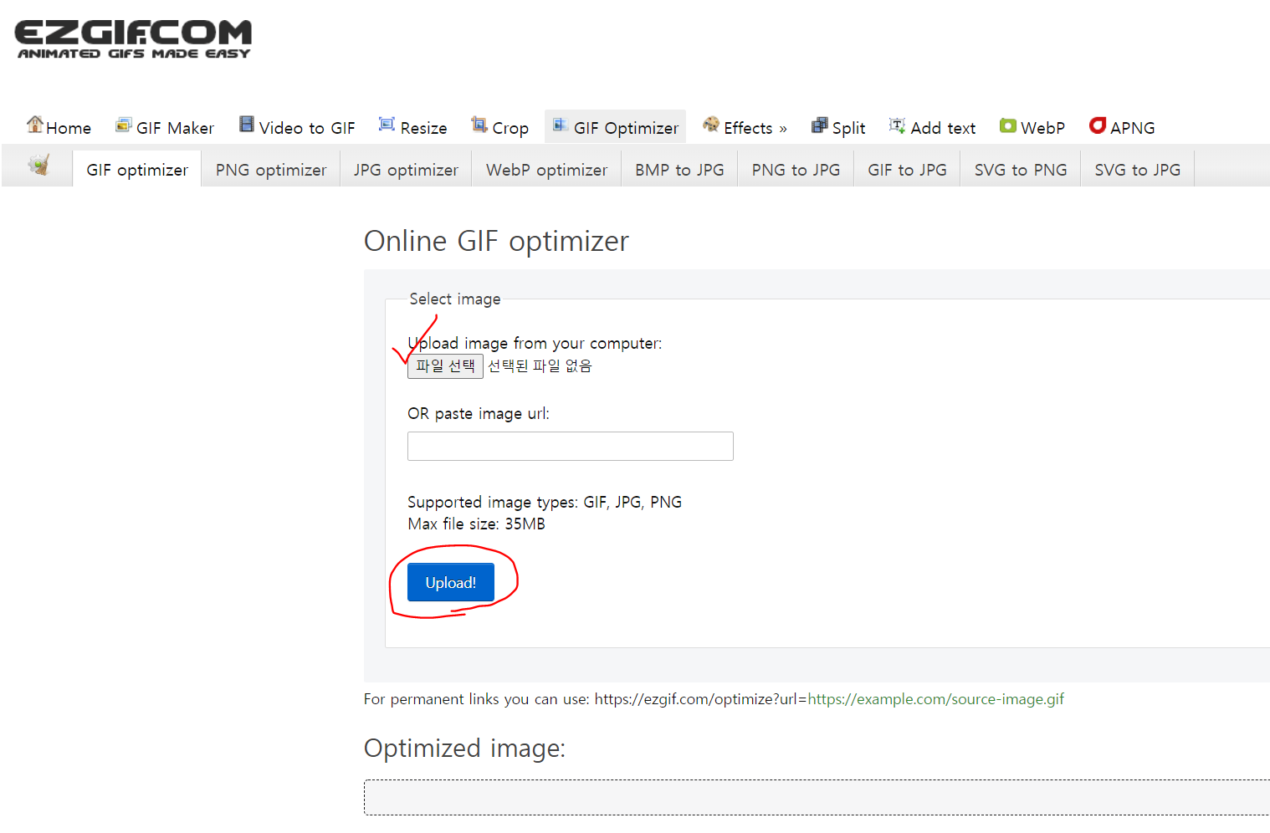The width and height of the screenshot is (1270, 833).
Task: Switch to PNG optimizer tab
Action: pyautogui.click(x=271, y=169)
